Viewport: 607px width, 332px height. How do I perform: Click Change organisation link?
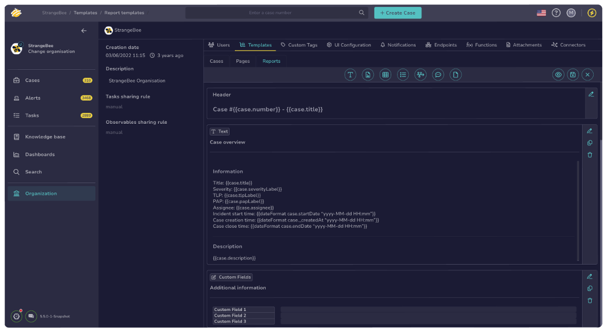(x=51, y=52)
